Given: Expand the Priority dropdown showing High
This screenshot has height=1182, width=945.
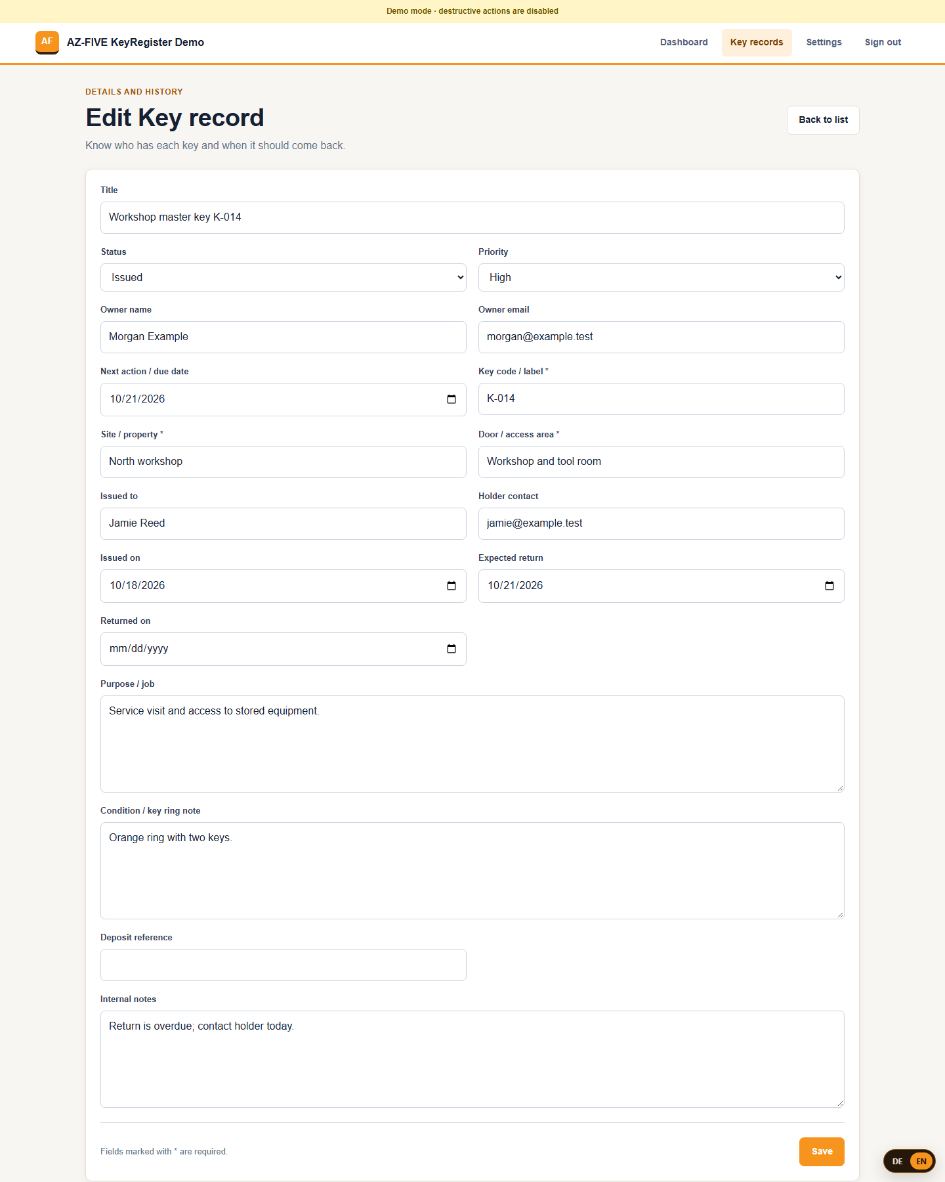Looking at the screenshot, I should 661,278.
